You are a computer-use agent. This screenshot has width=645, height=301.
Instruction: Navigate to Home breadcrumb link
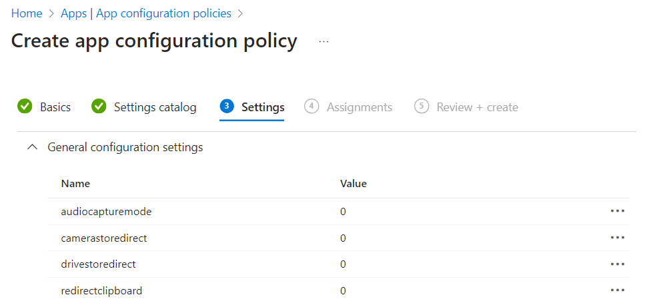click(27, 13)
